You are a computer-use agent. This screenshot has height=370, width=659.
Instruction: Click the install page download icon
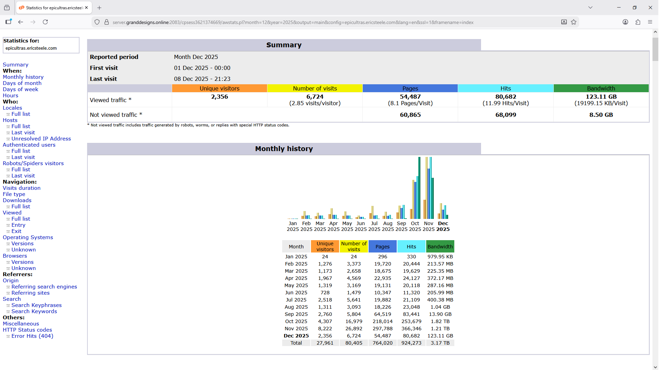click(564, 22)
